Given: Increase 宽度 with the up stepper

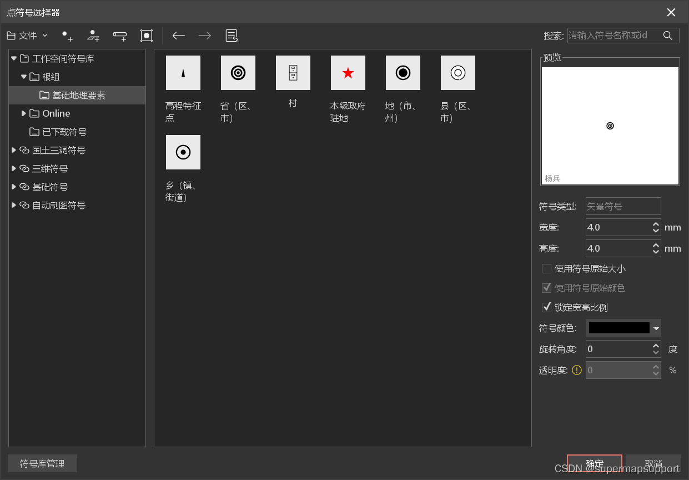Looking at the screenshot, I should point(656,224).
